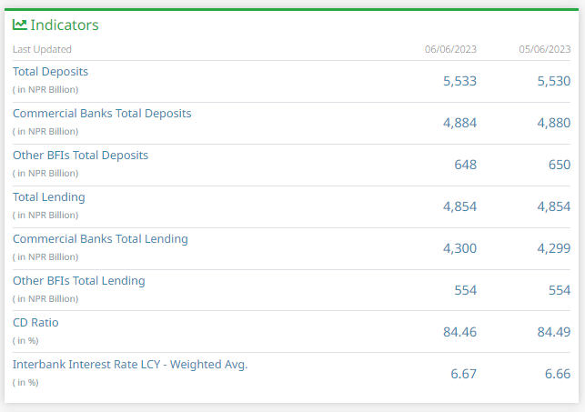Viewport: 585px width, 412px height.
Task: Select the 4,880 commercial deposits value
Action: (x=554, y=123)
